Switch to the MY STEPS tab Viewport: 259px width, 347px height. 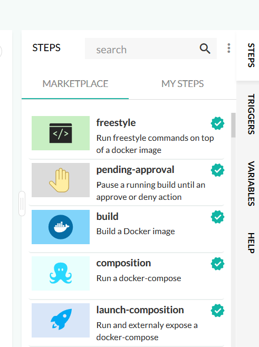click(183, 84)
